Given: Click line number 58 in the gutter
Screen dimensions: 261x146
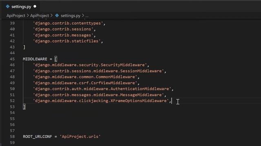Looking at the screenshot, I should (12, 137).
